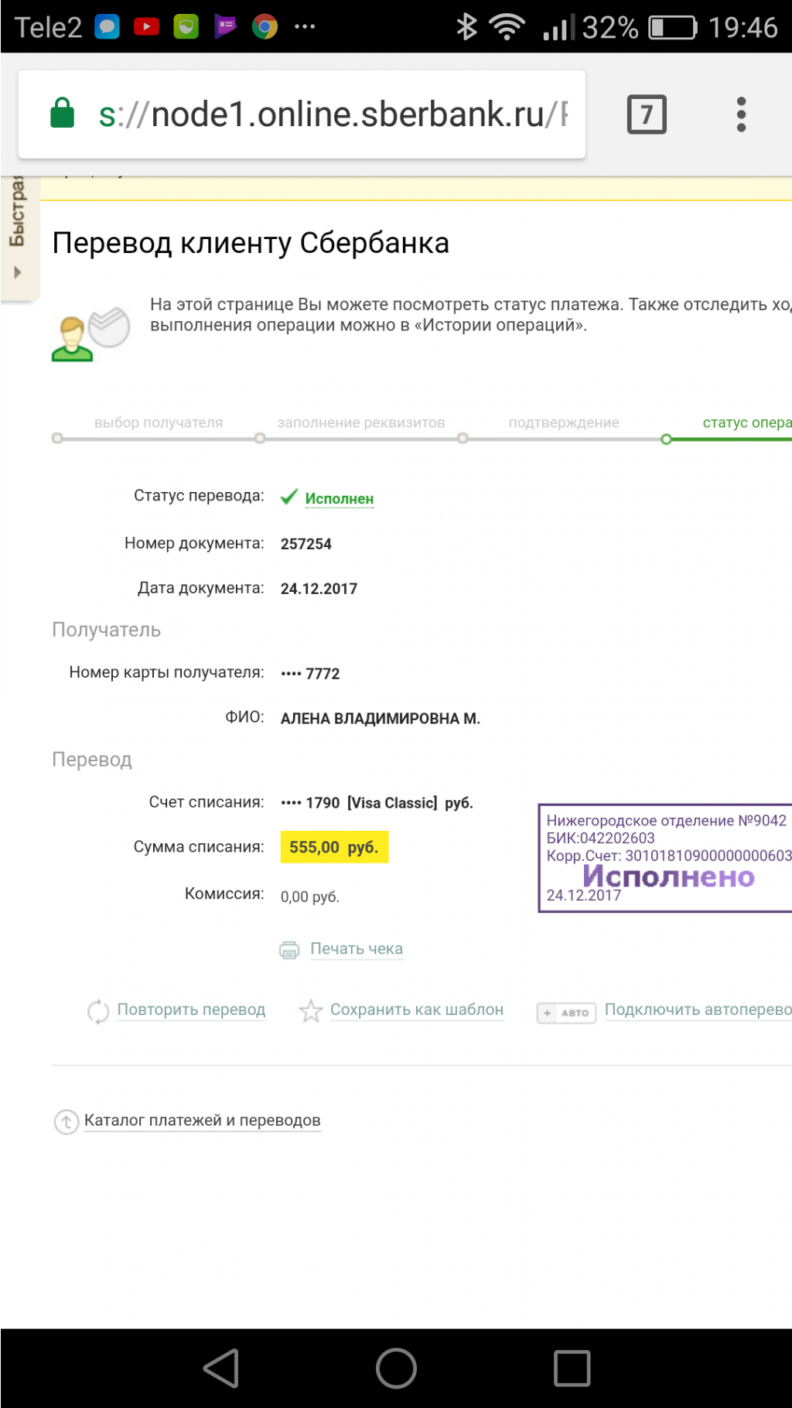Select recipient card number •••• 7772
The image size is (792, 1408).
coord(310,674)
